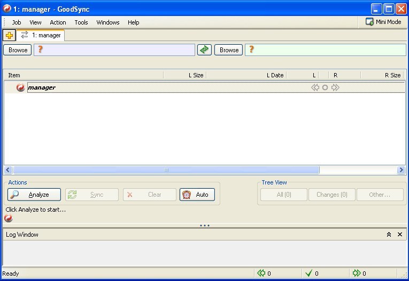Click horizontal scrollbar left arrow
409x281 pixels.
(x=8, y=170)
